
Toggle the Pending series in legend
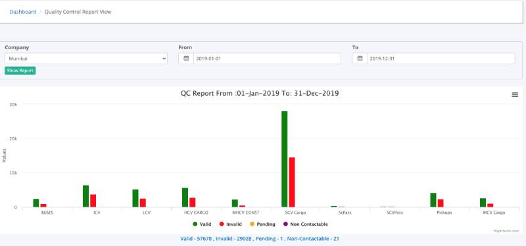(x=262, y=224)
